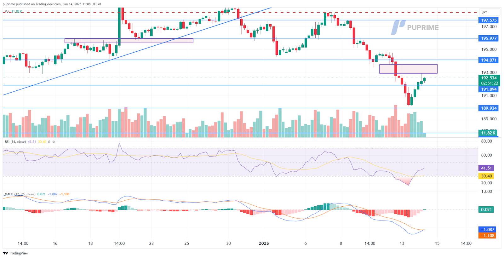Click the TradingView logo in the footer
504x258 pixels.
(15, 253)
